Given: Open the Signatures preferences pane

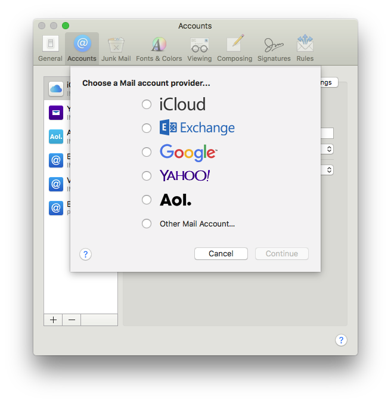Looking at the screenshot, I should (x=274, y=48).
